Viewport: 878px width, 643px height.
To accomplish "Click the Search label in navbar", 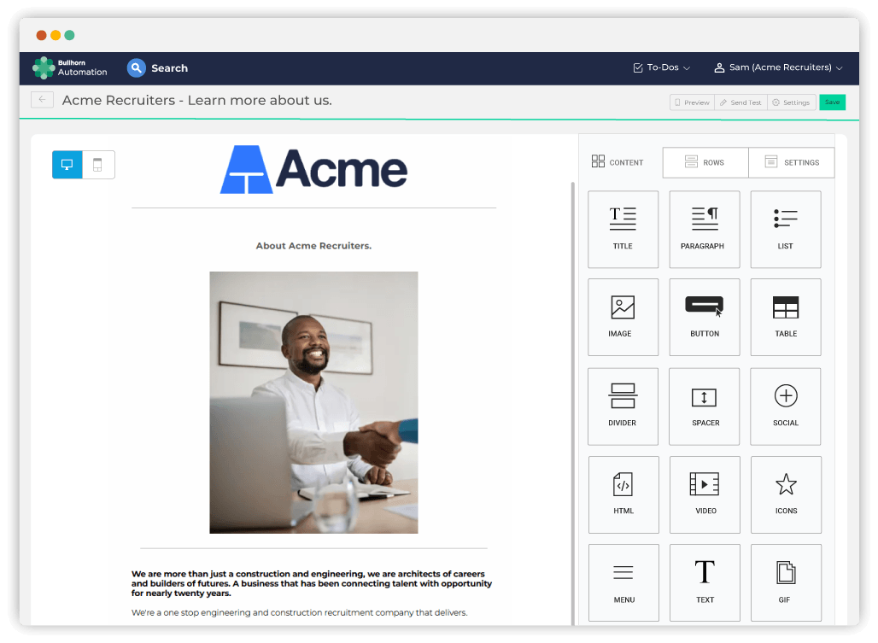I will pyautogui.click(x=170, y=68).
